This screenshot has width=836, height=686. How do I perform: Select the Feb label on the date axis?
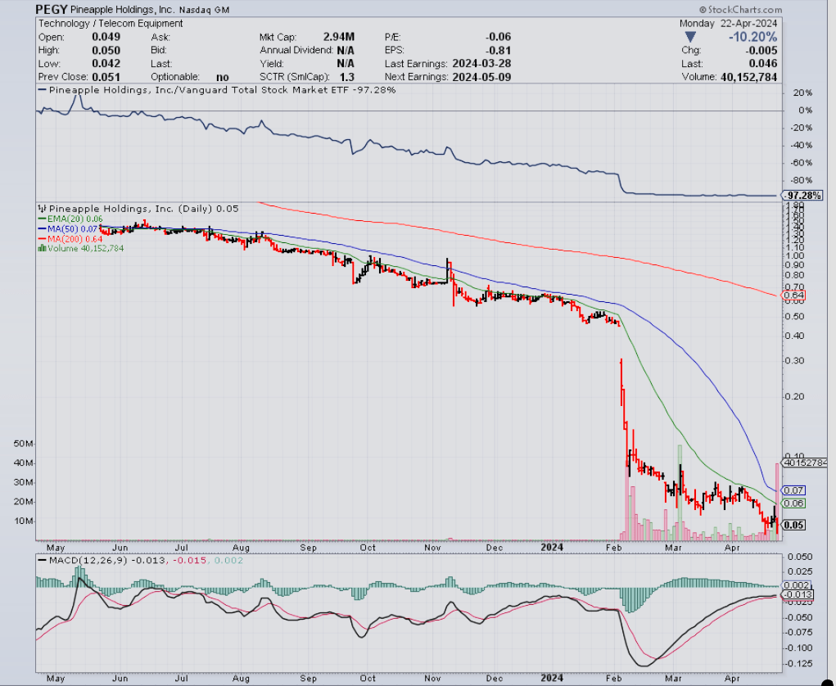click(614, 547)
